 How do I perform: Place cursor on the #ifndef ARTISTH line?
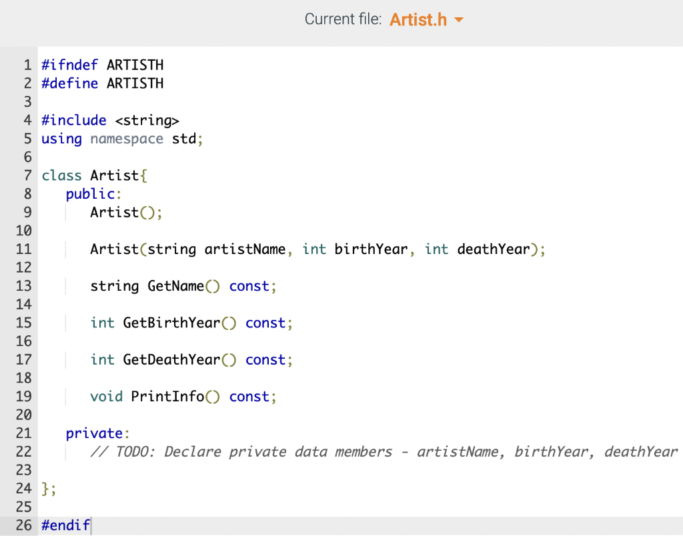[x=101, y=65]
